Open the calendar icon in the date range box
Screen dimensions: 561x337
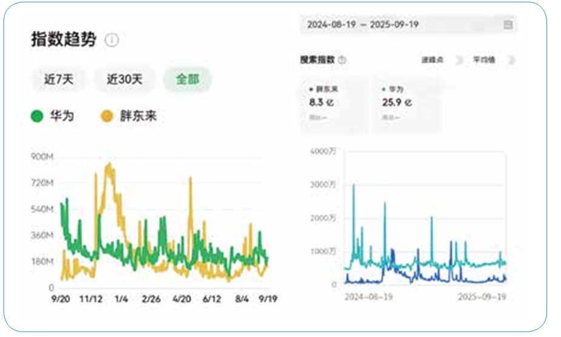(508, 25)
